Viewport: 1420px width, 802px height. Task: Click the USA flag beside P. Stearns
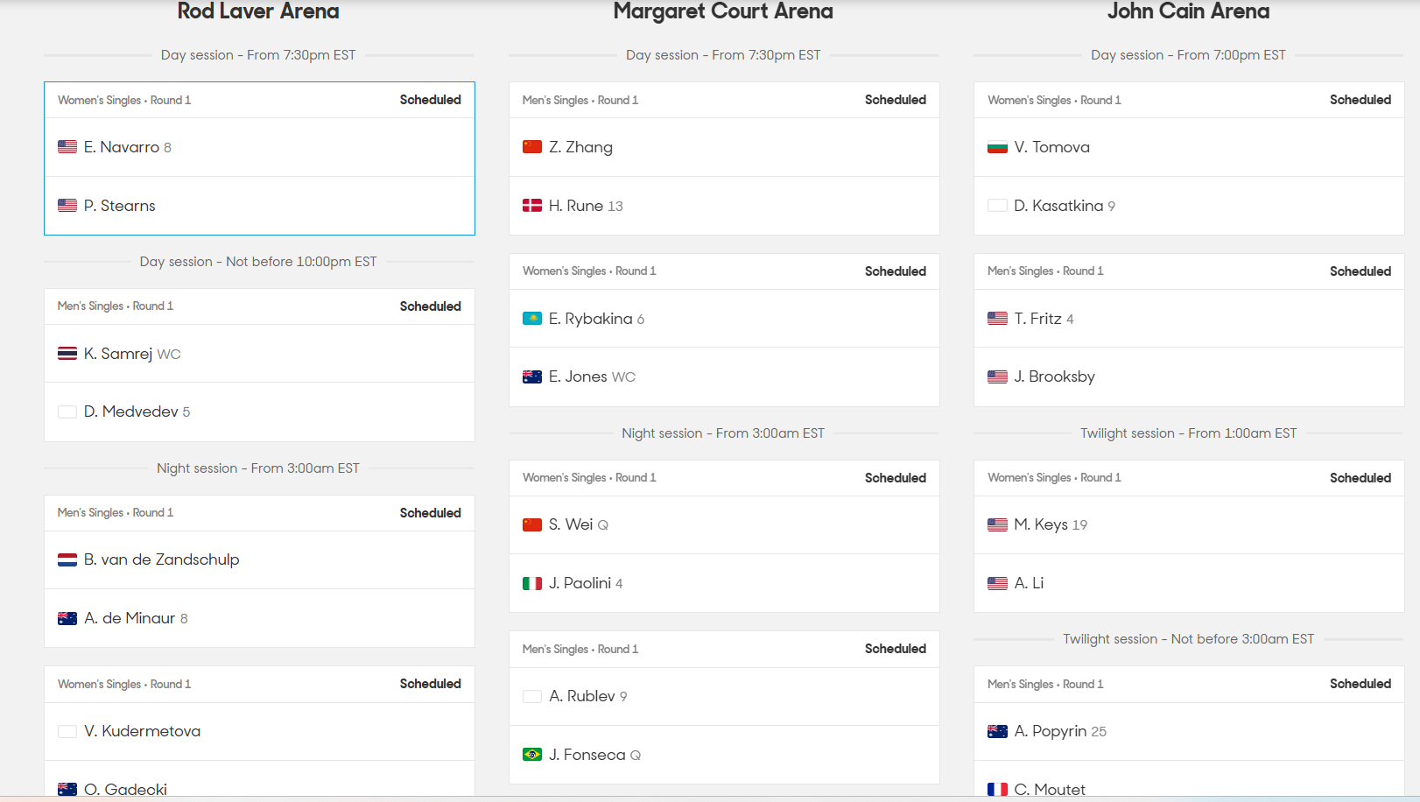67,206
